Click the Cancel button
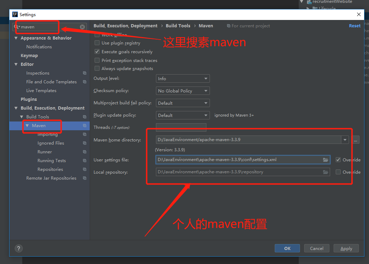The width and height of the screenshot is (369, 264). tap(316, 248)
